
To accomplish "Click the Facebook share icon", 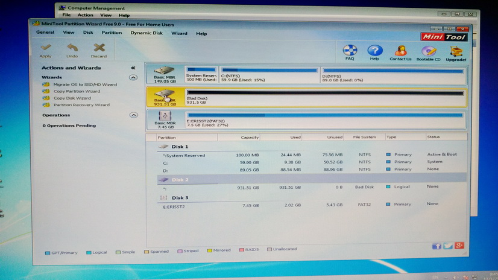I will pyautogui.click(x=437, y=246).
